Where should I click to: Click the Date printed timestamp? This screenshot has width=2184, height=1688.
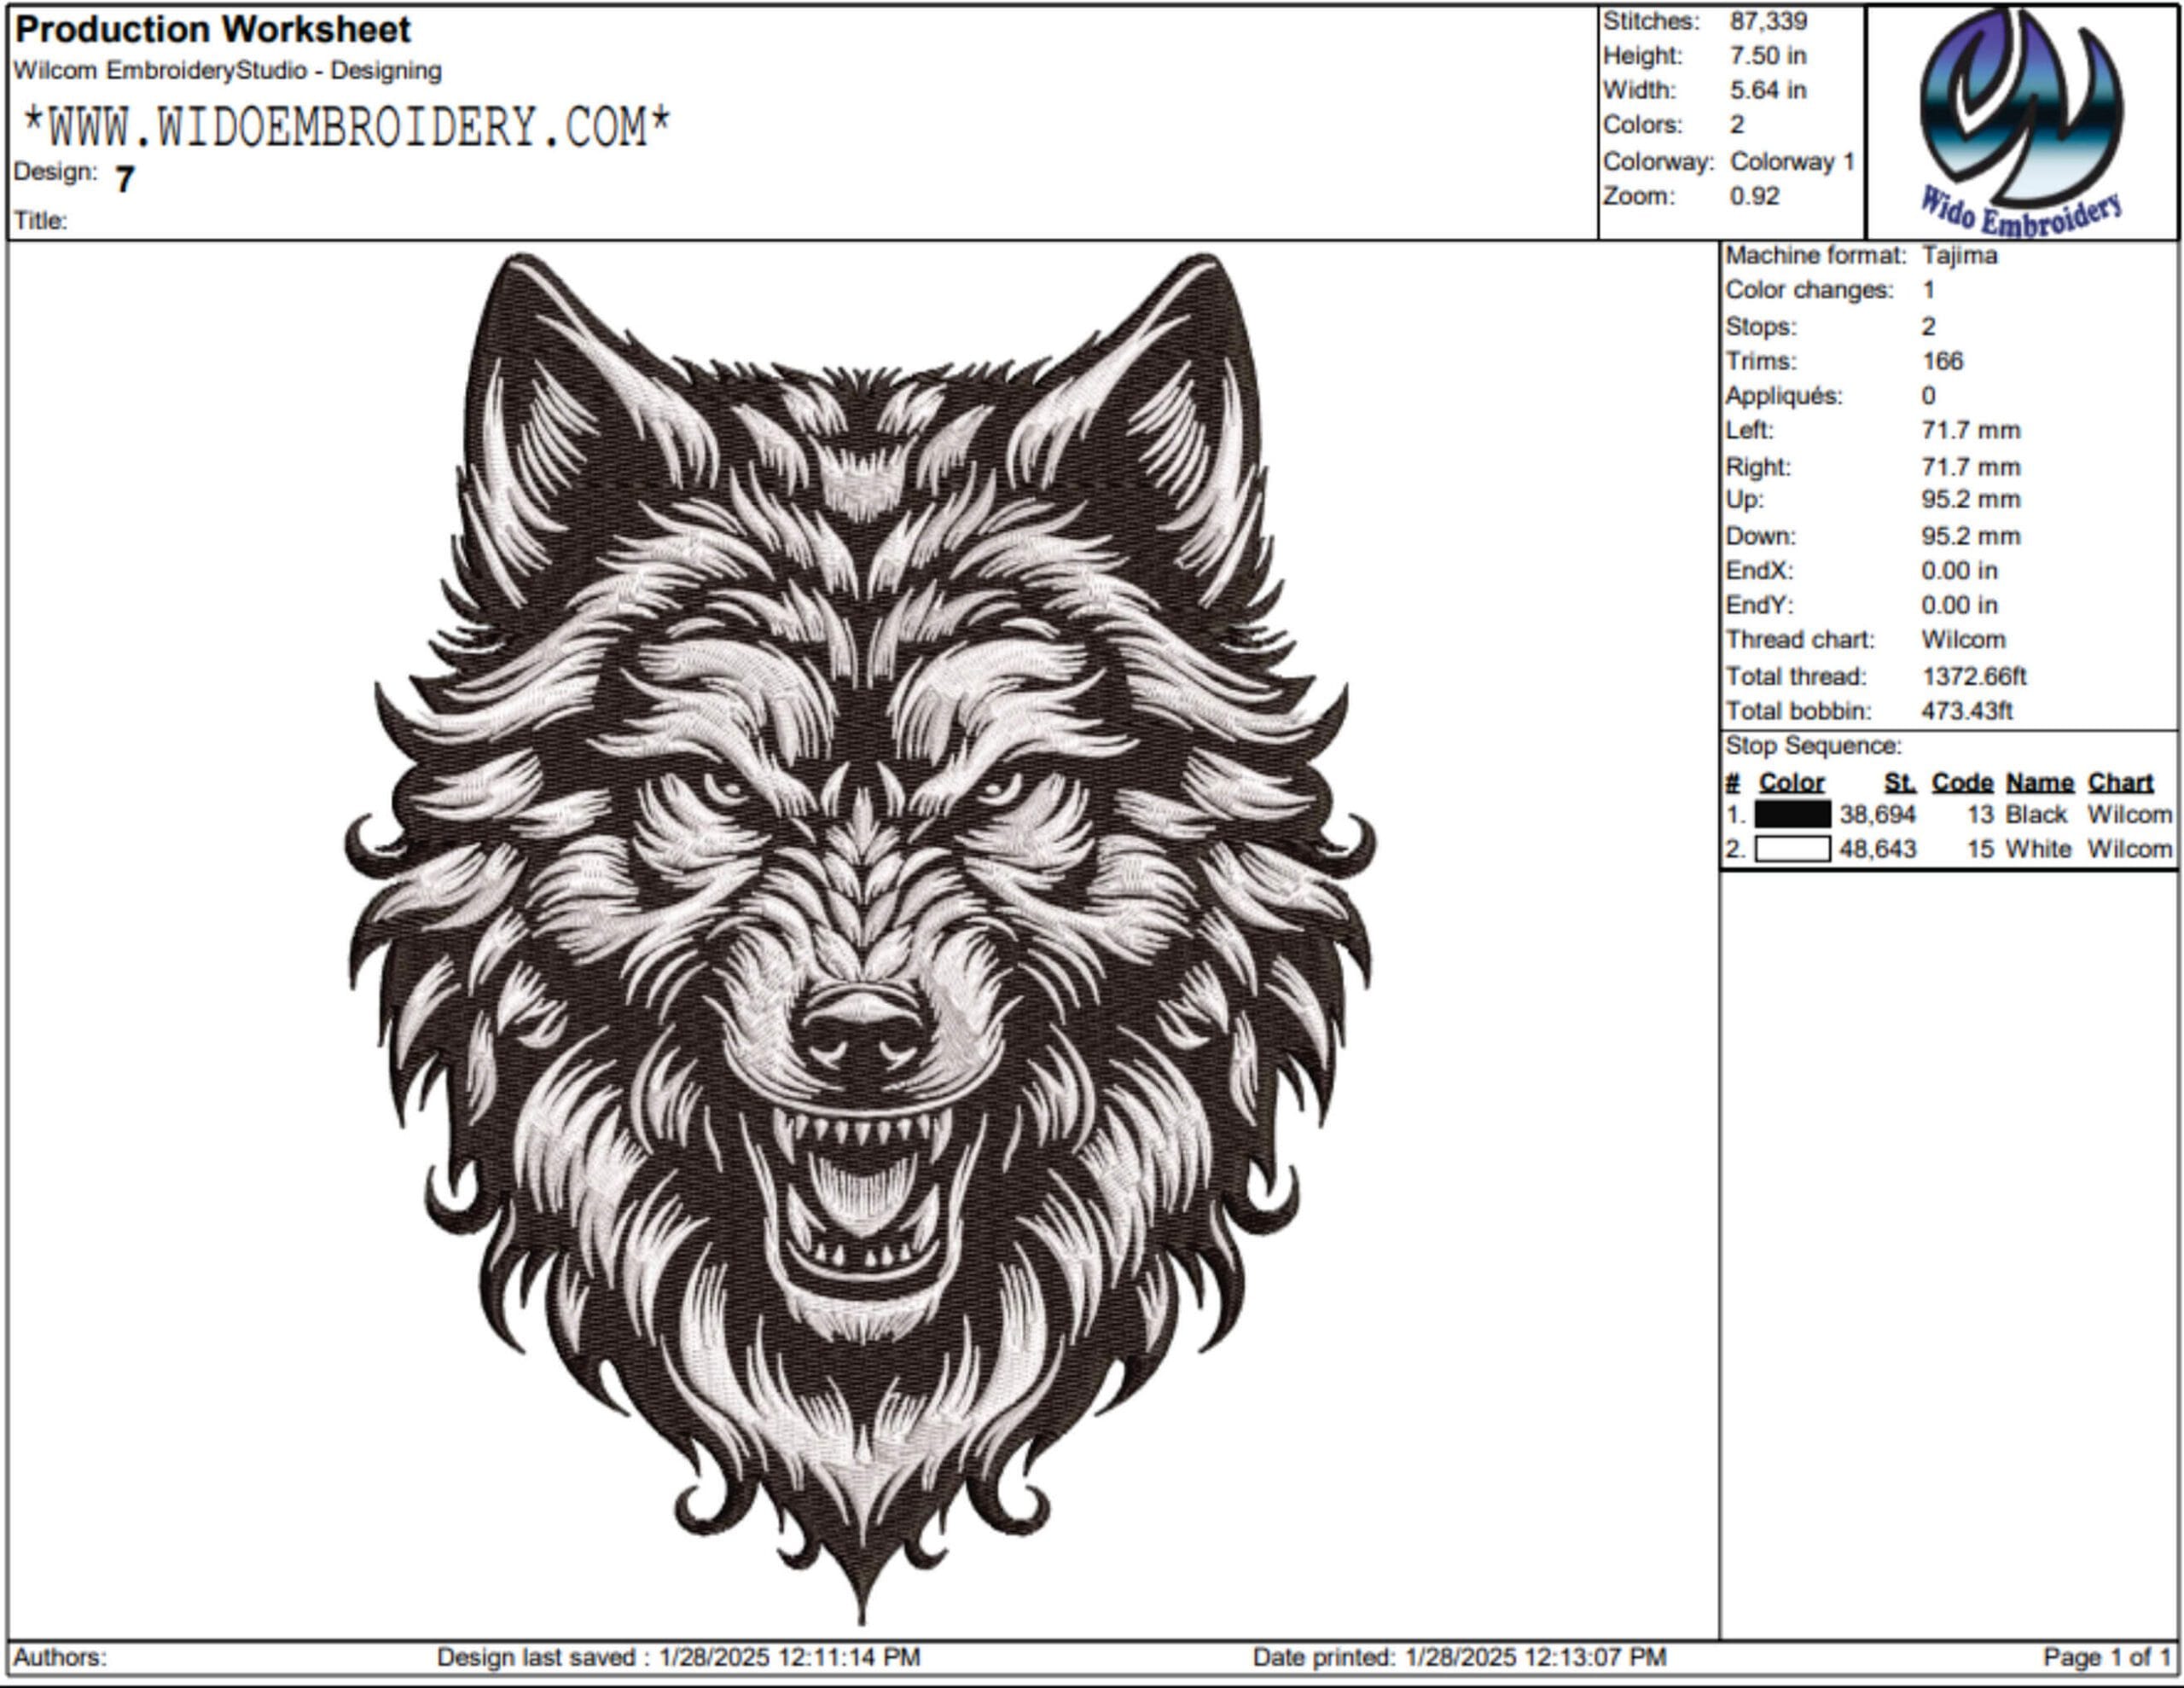click(1459, 1658)
